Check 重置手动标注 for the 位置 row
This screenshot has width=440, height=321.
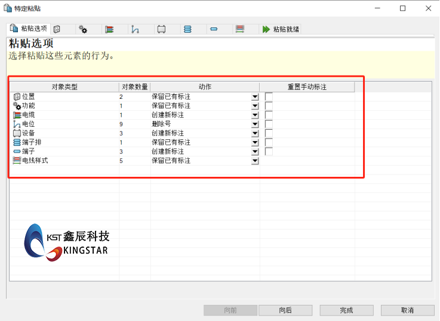pos(269,96)
